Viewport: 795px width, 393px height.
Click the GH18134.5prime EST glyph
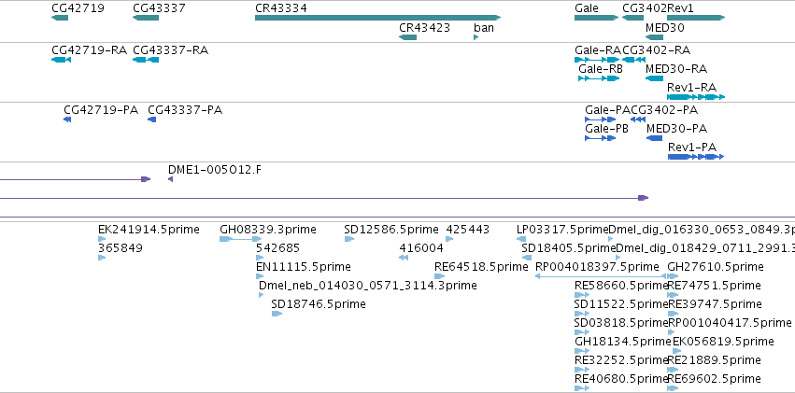tap(582, 351)
